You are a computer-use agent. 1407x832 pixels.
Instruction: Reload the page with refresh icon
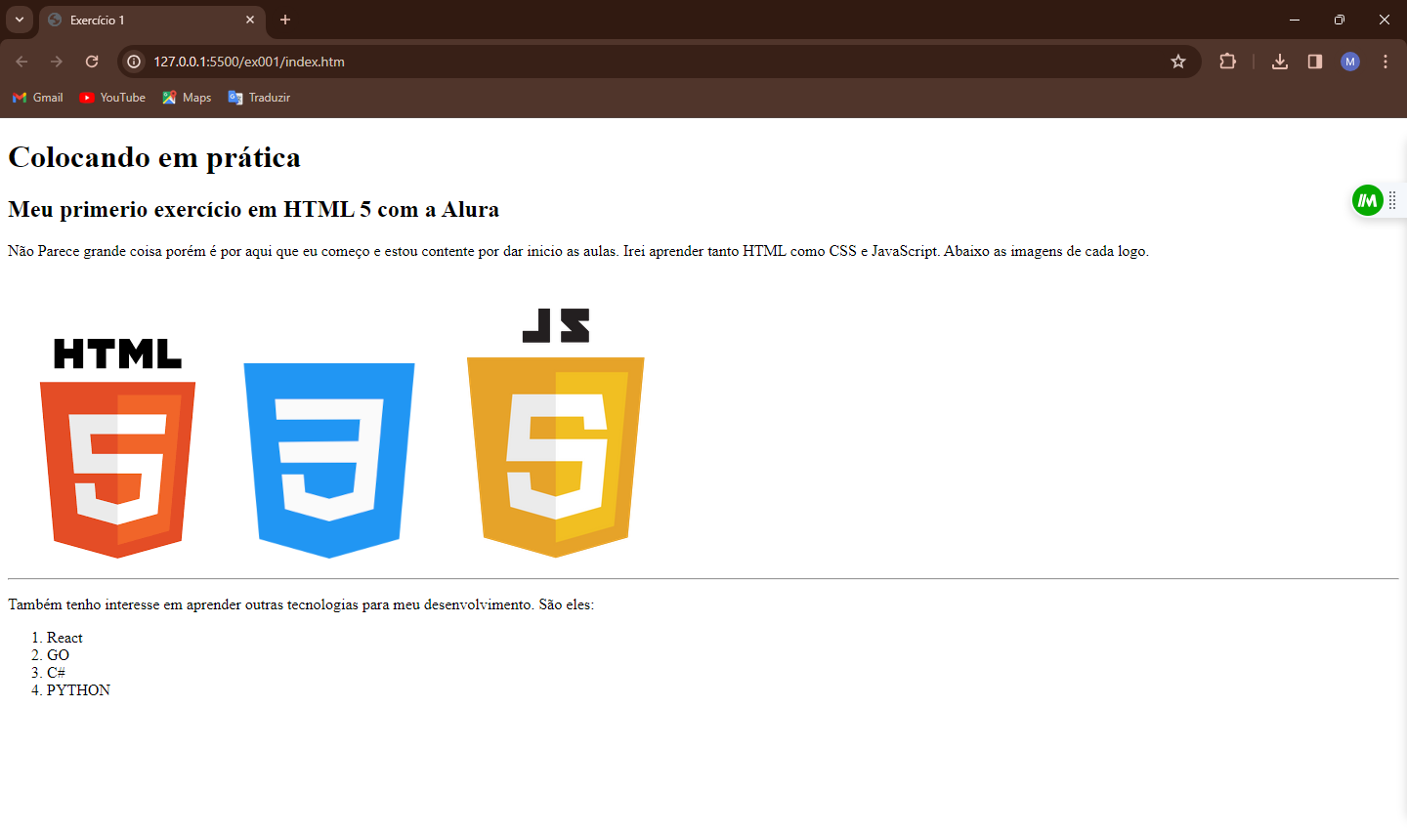[x=92, y=62]
